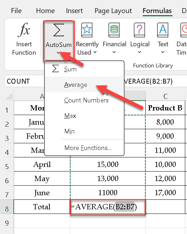Expand the Logical dropdown chevron

click(x=139, y=52)
